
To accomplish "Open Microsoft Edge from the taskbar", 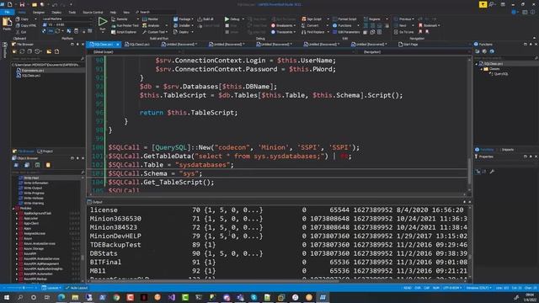I will click(61, 297).
